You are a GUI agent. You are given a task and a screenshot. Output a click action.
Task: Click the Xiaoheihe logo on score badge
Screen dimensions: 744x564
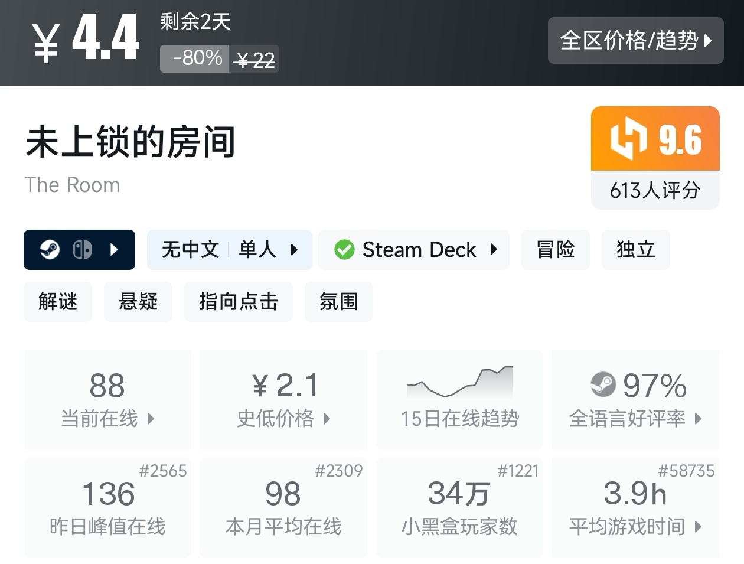(629, 139)
